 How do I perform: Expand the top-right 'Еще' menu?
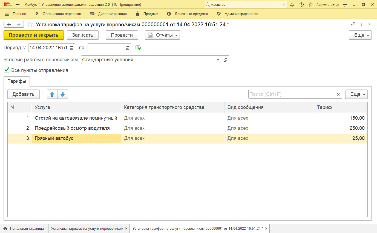[x=360, y=35]
